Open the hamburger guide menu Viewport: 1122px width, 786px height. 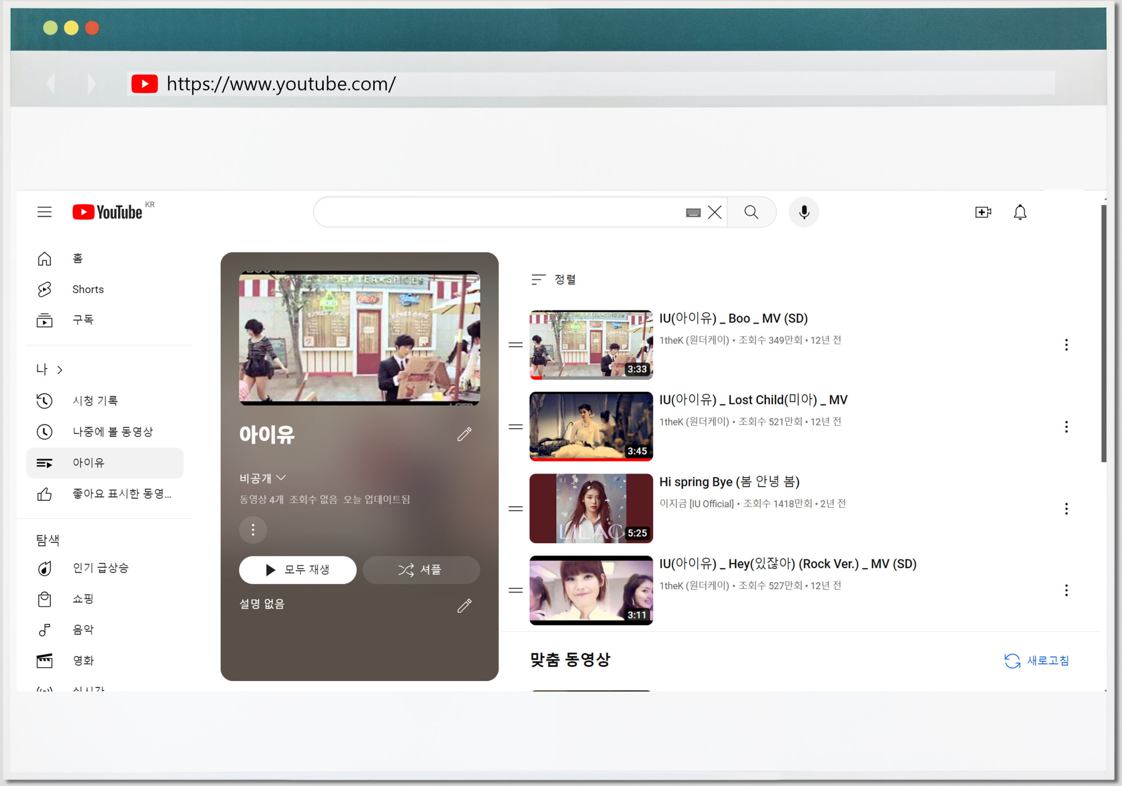[x=44, y=212]
